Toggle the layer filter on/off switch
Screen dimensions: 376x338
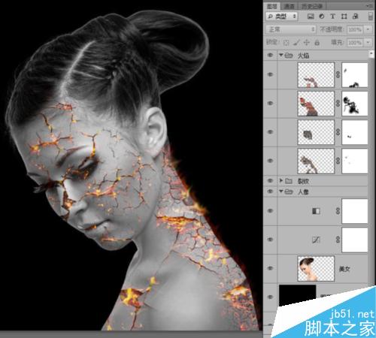coord(371,17)
